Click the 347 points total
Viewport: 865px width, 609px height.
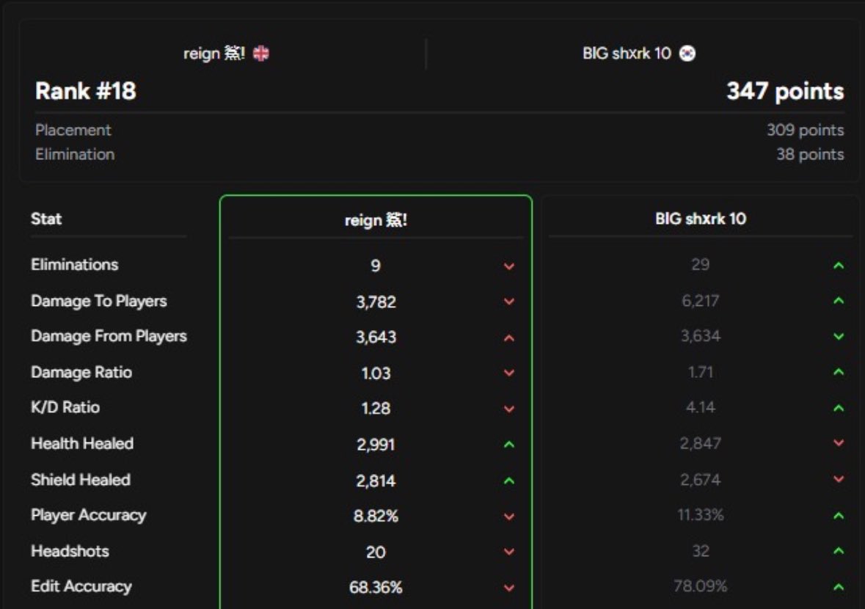[785, 91]
